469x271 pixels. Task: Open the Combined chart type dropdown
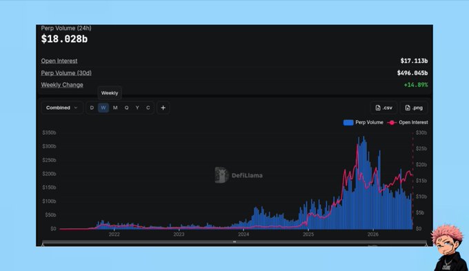coord(62,108)
